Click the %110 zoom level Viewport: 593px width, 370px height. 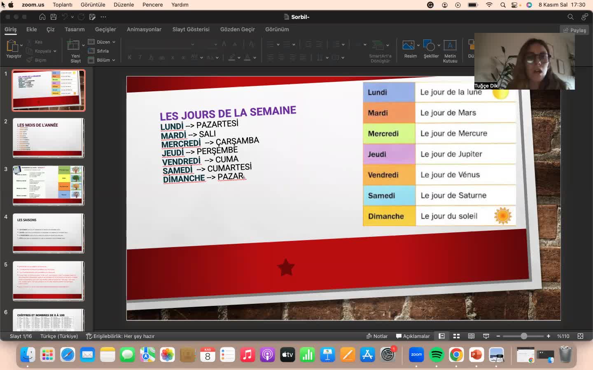pyautogui.click(x=563, y=336)
